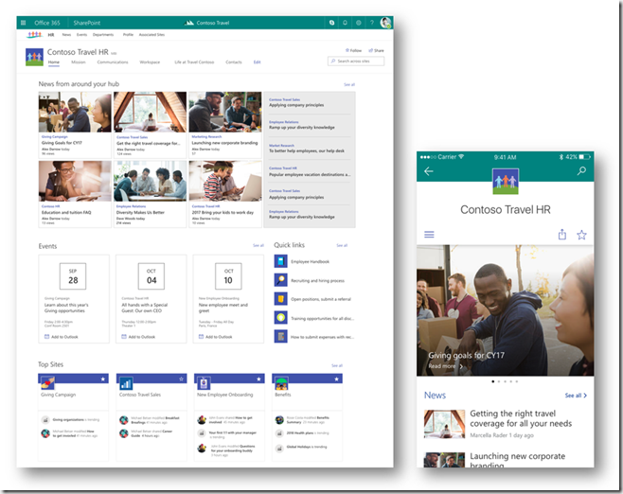Viewport: 623px width, 494px height.
Task: Open Launching new corporate branding news card
Action: point(225,126)
